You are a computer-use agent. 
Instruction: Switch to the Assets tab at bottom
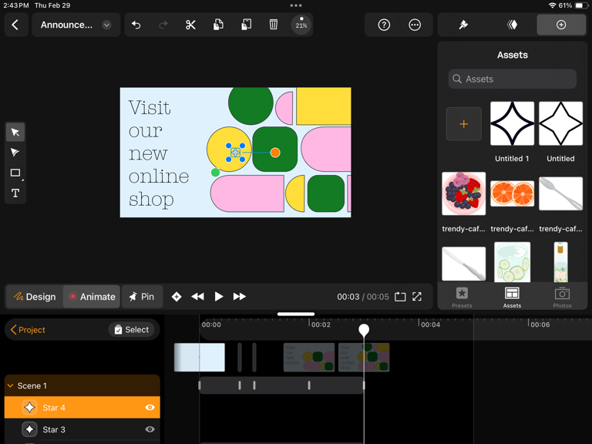(512, 298)
